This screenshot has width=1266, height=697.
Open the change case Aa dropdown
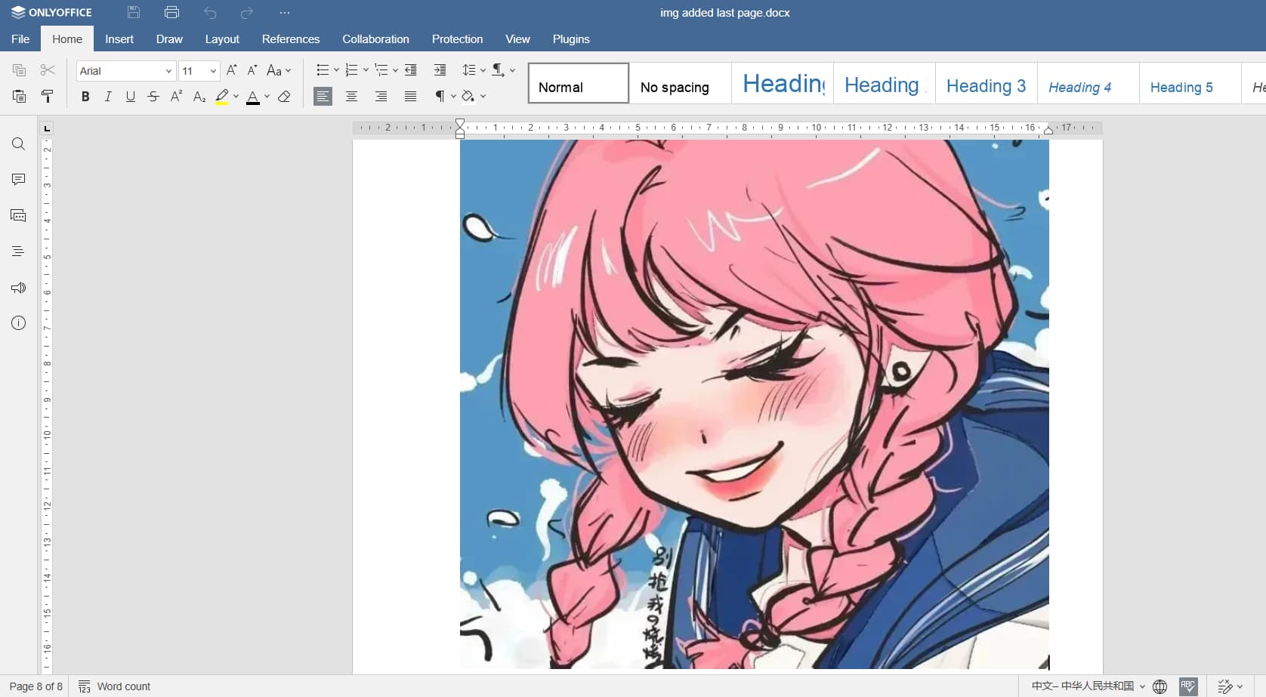[x=279, y=70]
